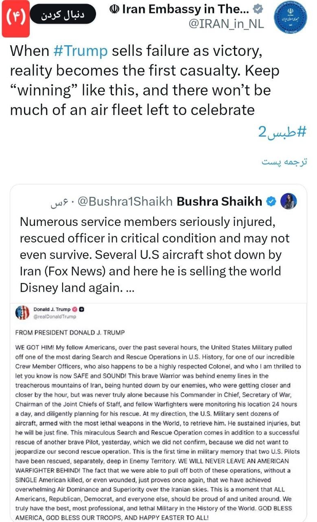Follow the account with دنبال کردن button
The height and width of the screenshot is (522, 317).
[x=63, y=15]
